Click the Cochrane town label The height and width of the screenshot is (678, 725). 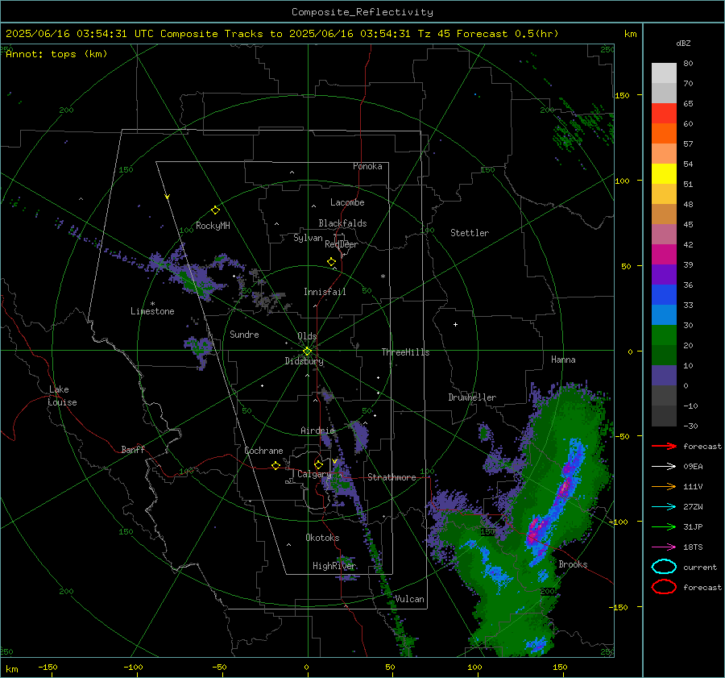(263, 451)
